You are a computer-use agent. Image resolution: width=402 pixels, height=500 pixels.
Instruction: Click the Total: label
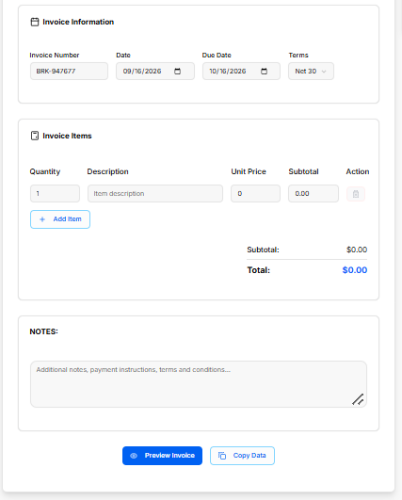coord(259,270)
